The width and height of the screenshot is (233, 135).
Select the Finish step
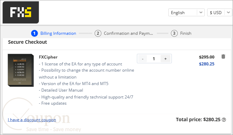[x=186, y=33]
